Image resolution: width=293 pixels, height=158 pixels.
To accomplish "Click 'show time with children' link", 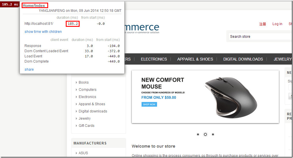I will point(43,32).
